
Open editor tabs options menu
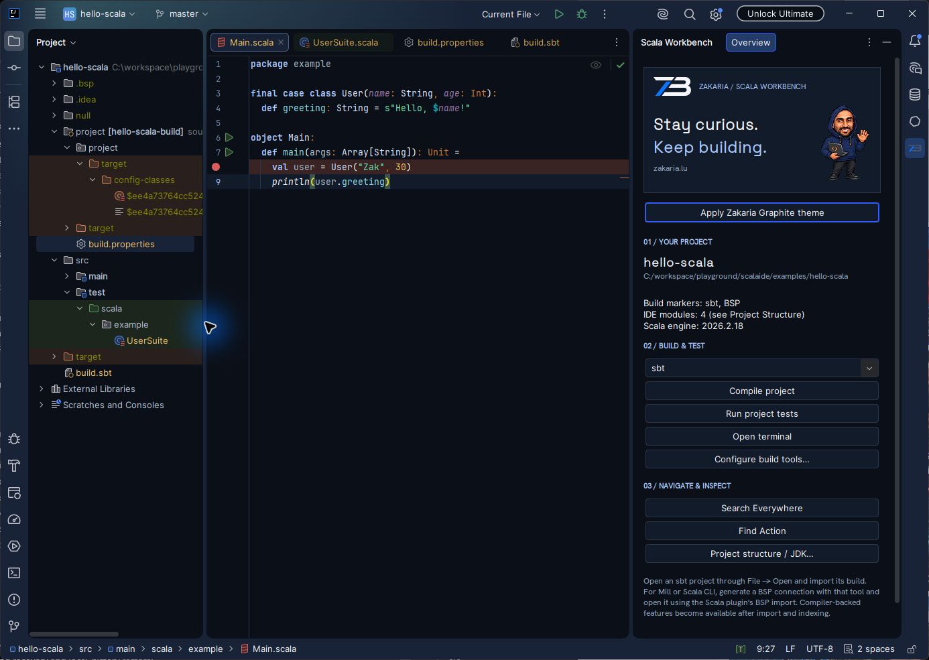617,42
